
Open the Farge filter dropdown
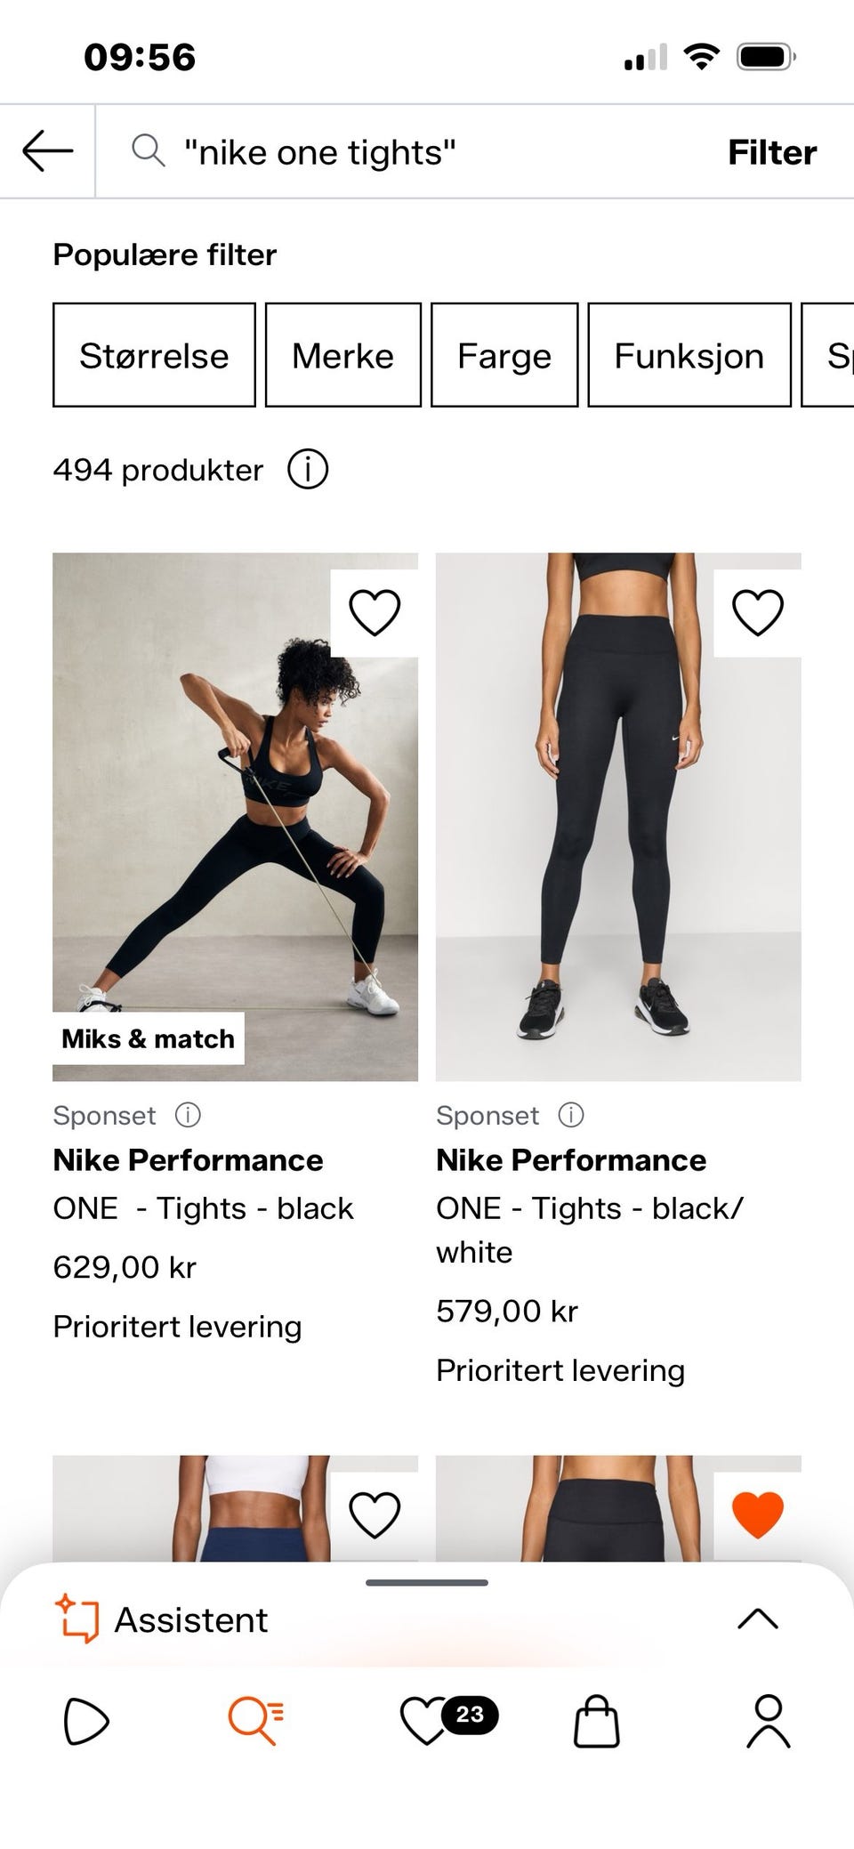504,355
